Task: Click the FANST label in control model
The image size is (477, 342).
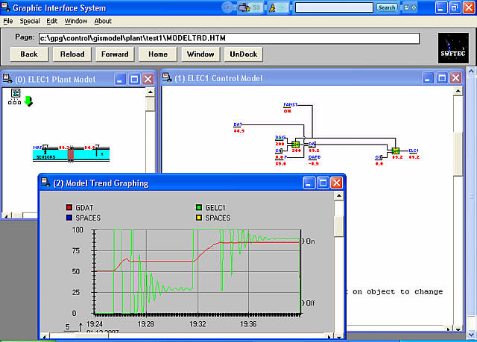Action: point(291,105)
